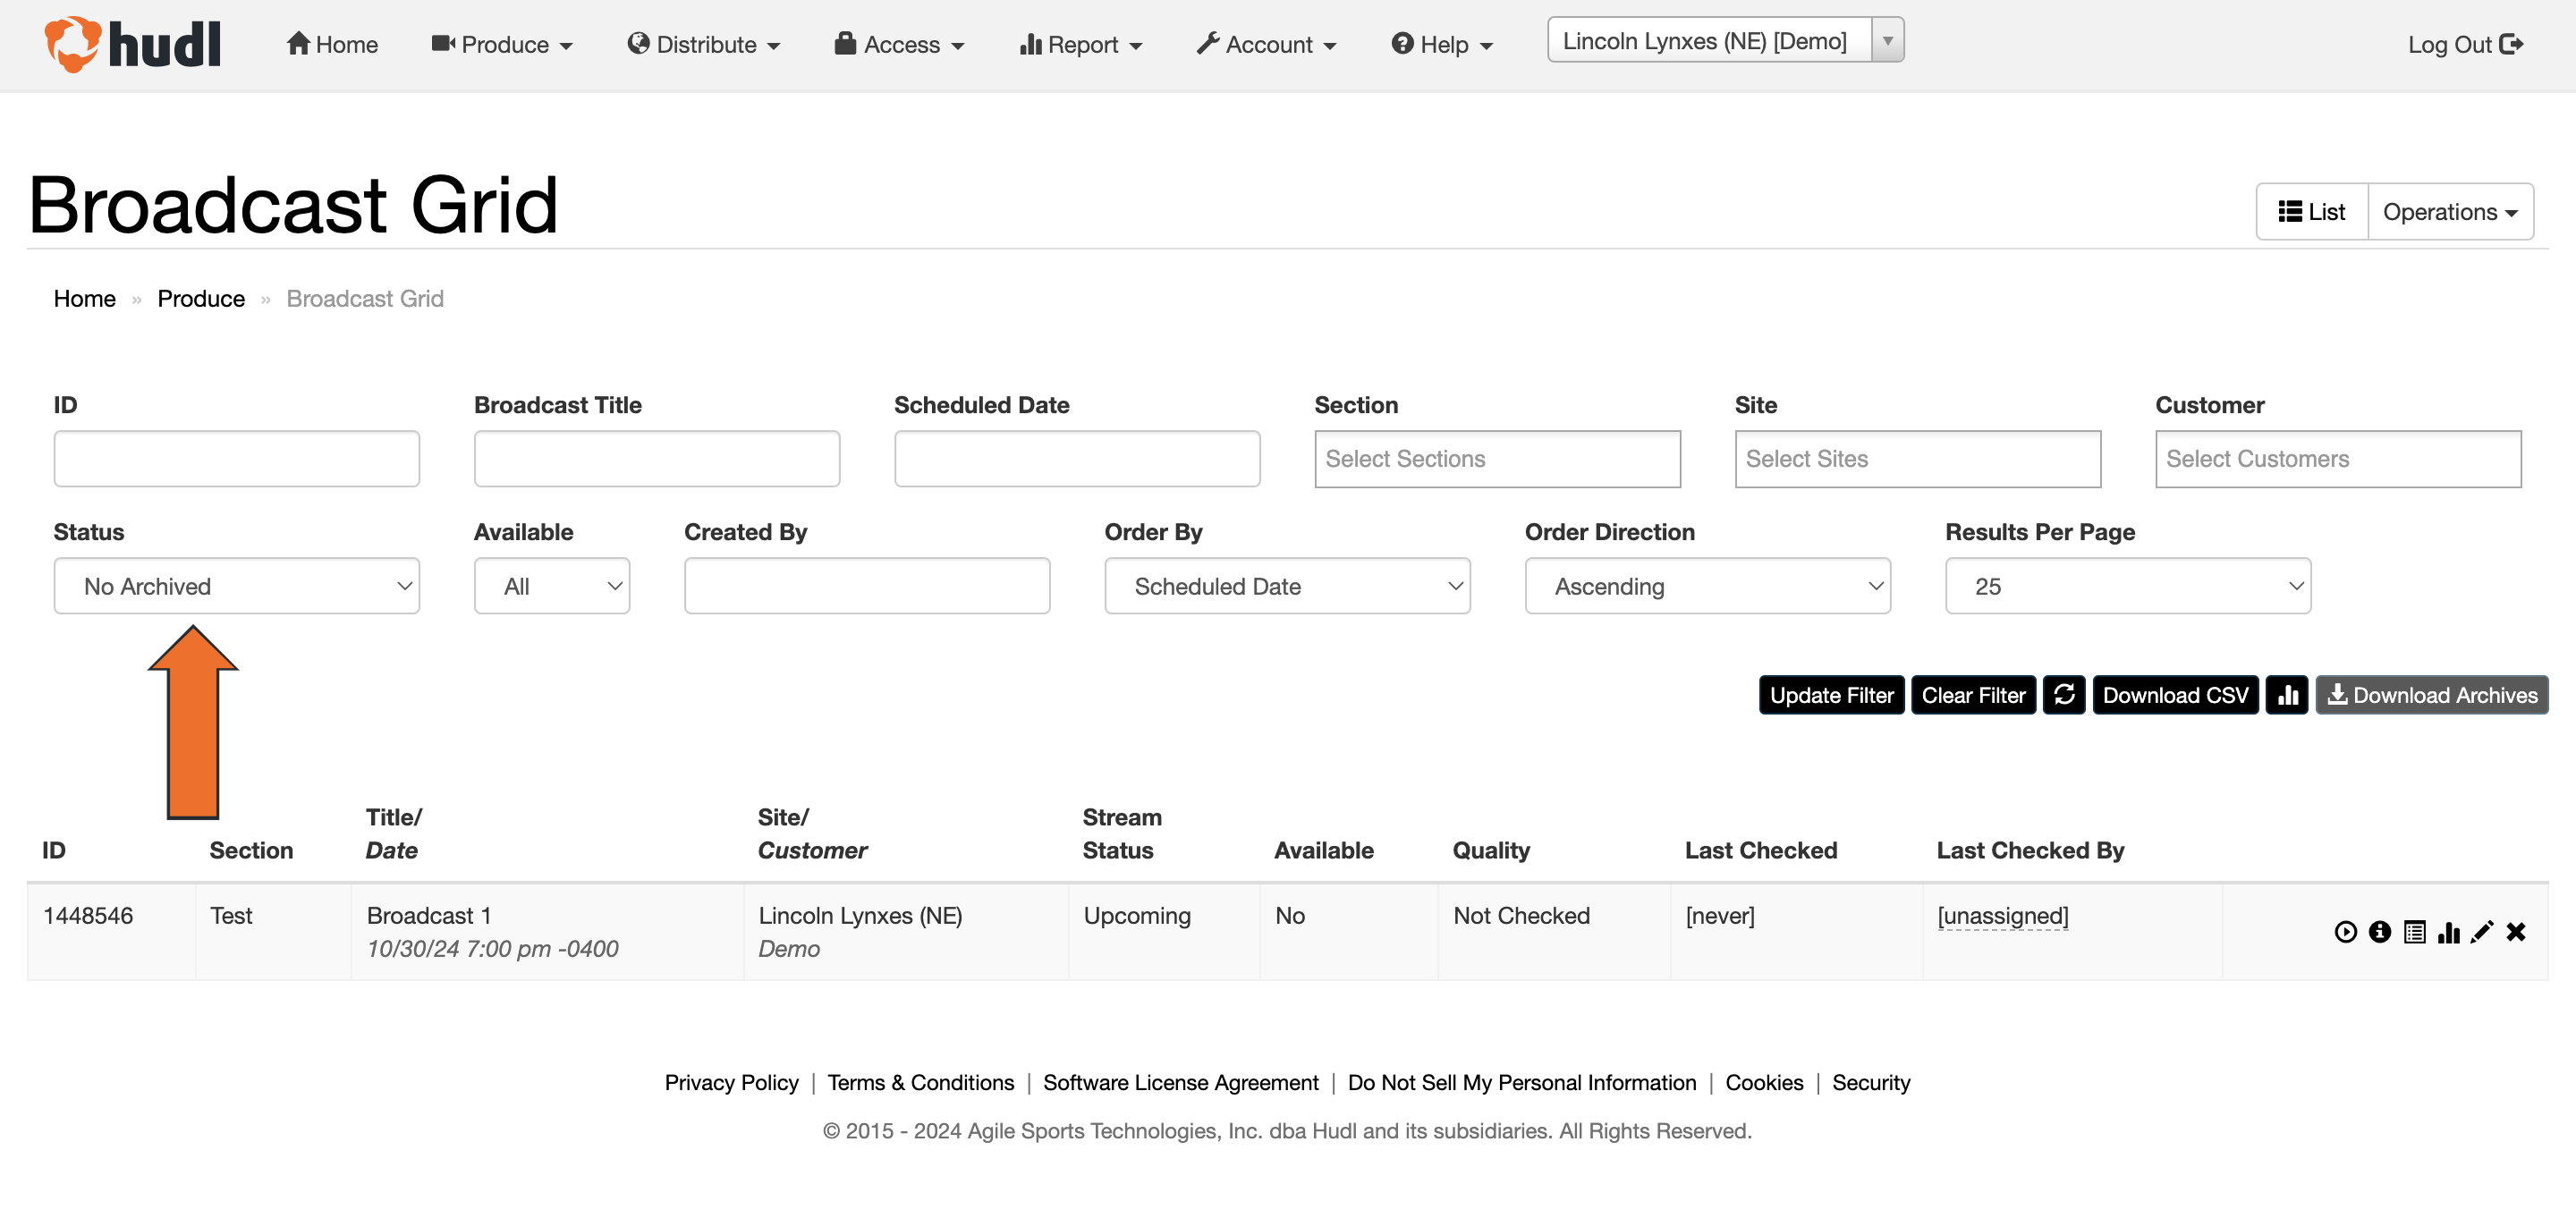Click the Select Customers field

pyautogui.click(x=2338, y=459)
